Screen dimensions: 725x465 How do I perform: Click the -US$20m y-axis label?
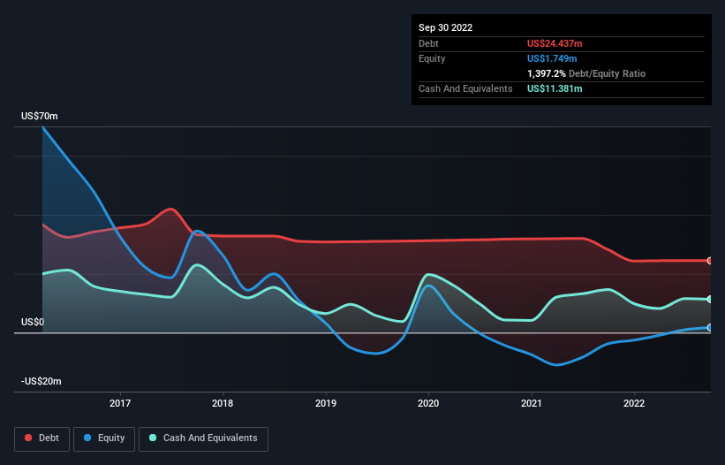pyautogui.click(x=42, y=381)
